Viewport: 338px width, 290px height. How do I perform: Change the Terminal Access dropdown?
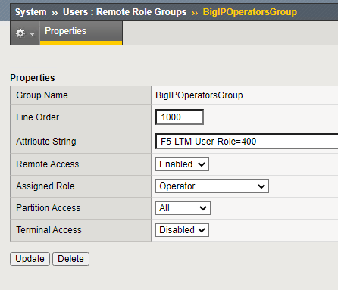tap(182, 230)
